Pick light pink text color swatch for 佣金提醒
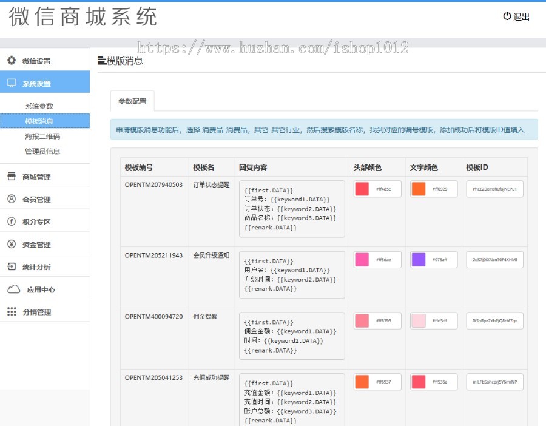The image size is (546, 426). pos(419,320)
